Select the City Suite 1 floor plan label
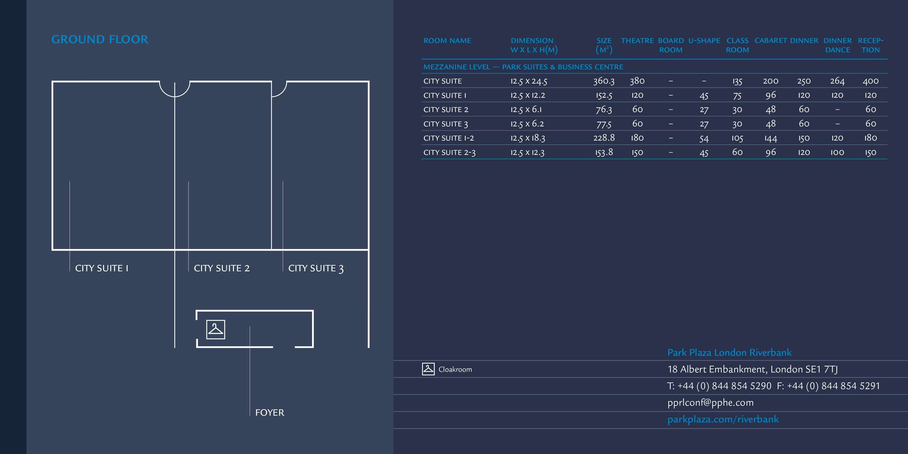908x454 pixels. click(102, 268)
